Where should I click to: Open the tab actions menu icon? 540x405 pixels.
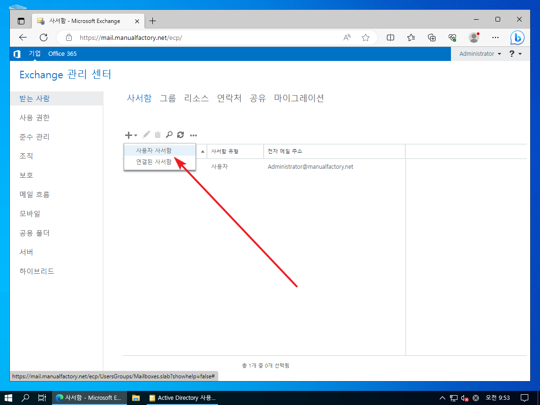(21, 21)
